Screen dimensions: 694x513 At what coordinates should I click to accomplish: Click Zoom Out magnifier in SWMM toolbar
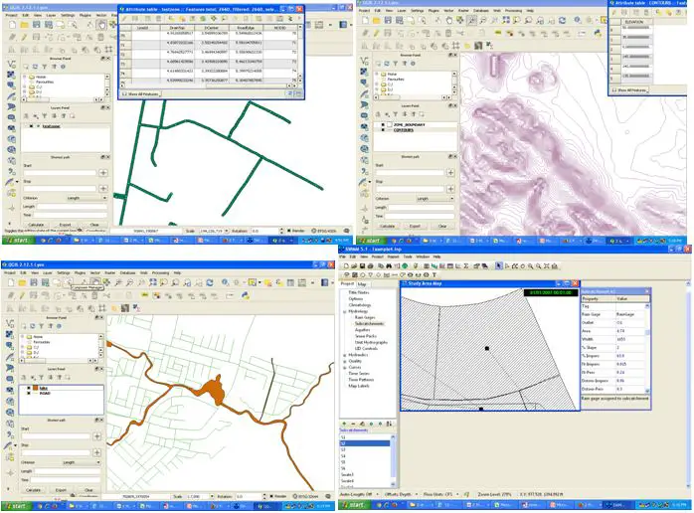[538, 266]
